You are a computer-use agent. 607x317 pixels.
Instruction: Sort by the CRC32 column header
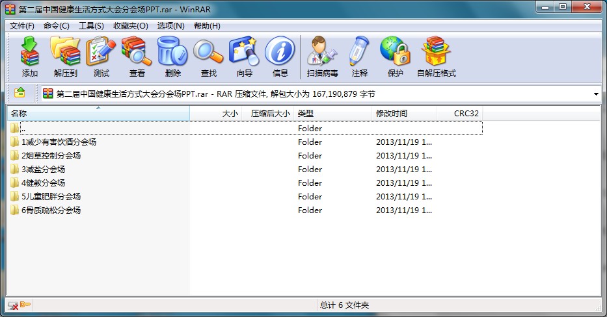point(460,113)
